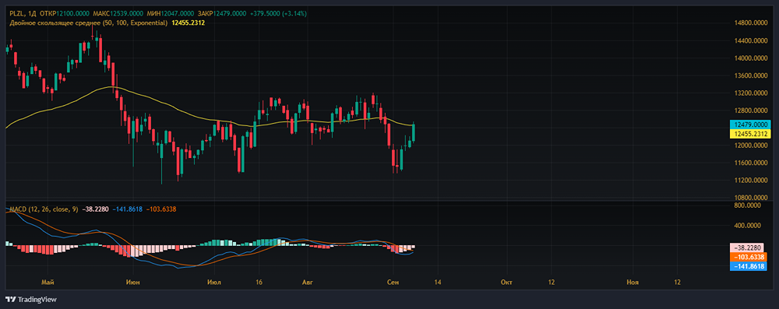Viewport: 779px width, 309px height.
Task: Click the 1Д timeframe label
Action: coord(32,13)
